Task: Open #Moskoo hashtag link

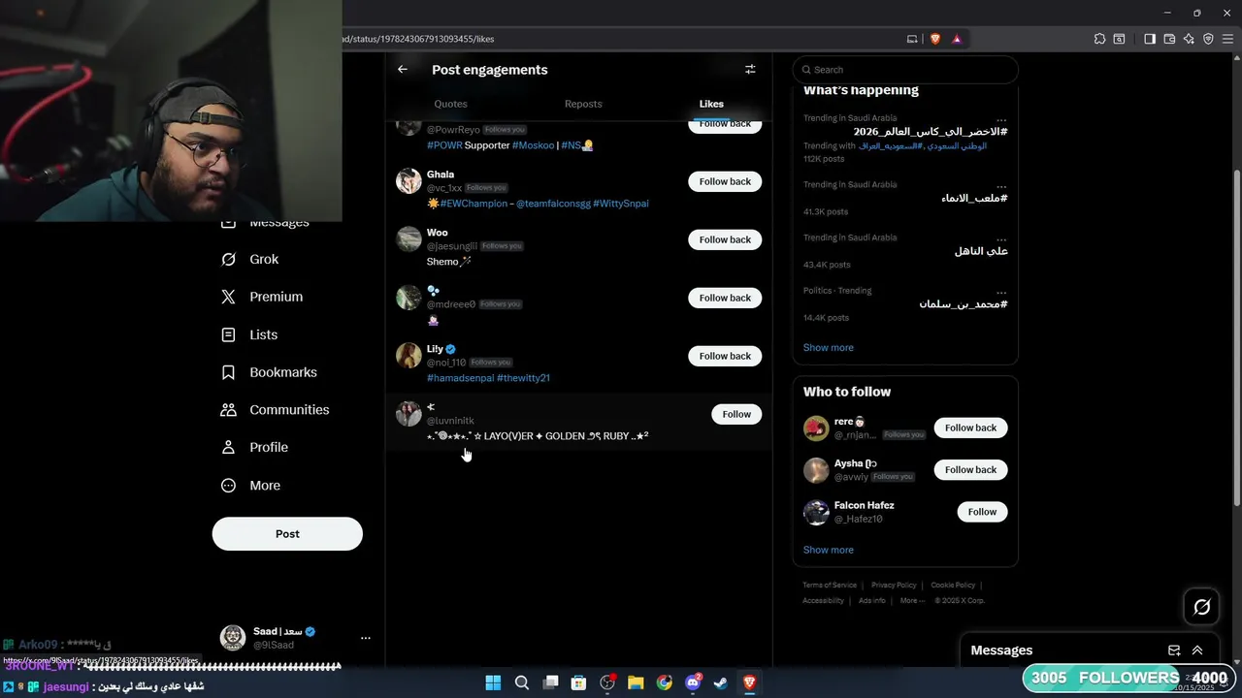Action: pos(533,145)
